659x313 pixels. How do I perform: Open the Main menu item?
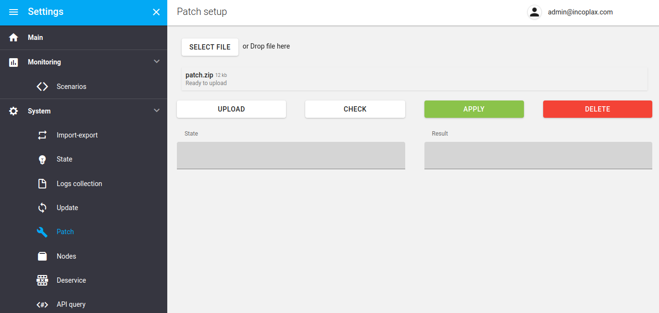coord(84,38)
